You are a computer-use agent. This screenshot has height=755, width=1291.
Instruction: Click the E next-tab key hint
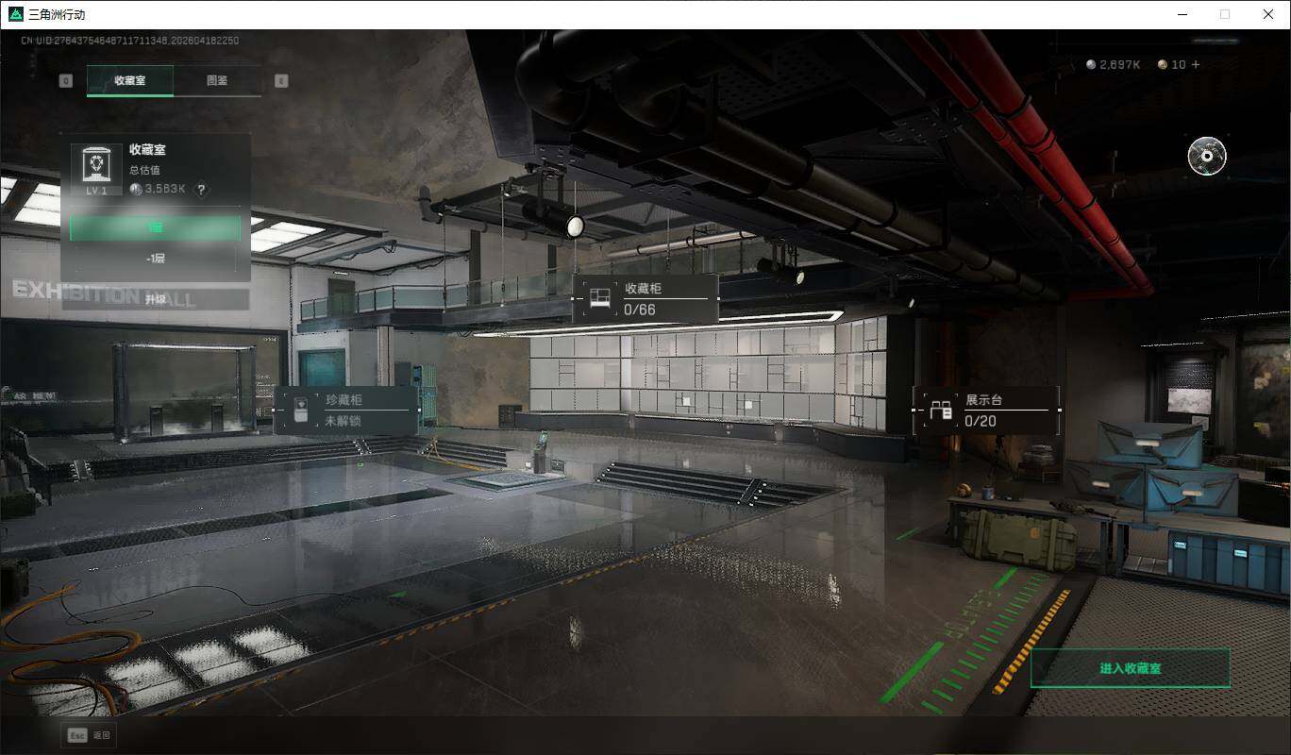tap(281, 81)
